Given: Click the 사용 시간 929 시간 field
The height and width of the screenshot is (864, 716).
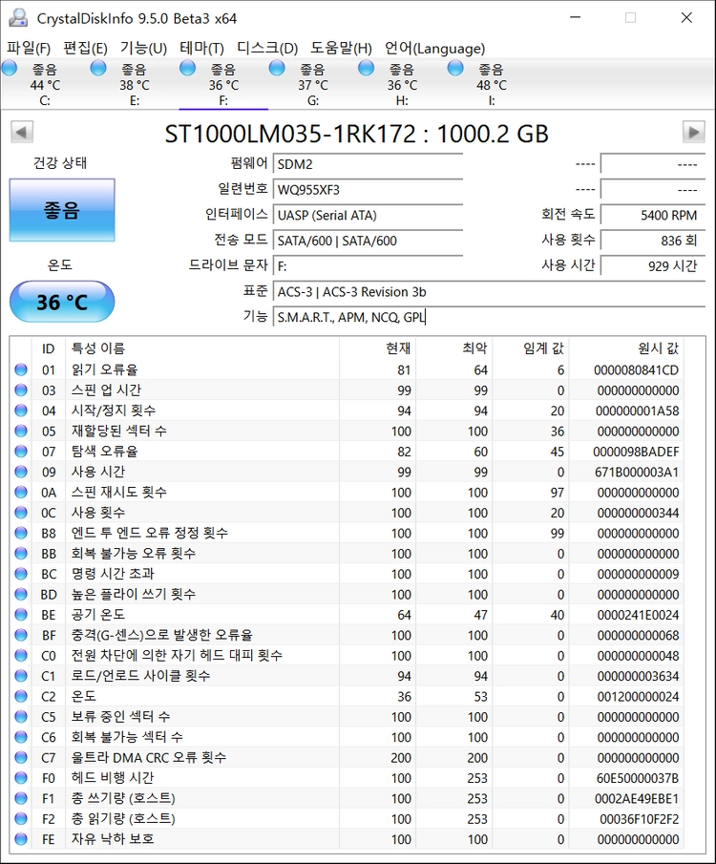Looking at the screenshot, I should pos(653,266).
